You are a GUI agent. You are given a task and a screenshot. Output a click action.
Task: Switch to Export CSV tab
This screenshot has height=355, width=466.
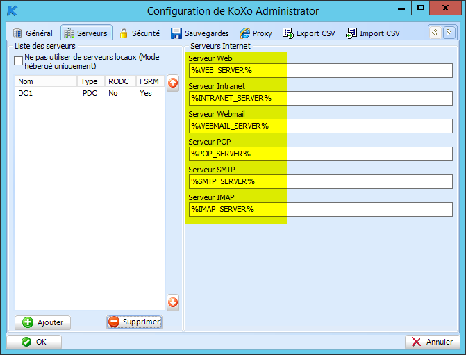pos(309,33)
